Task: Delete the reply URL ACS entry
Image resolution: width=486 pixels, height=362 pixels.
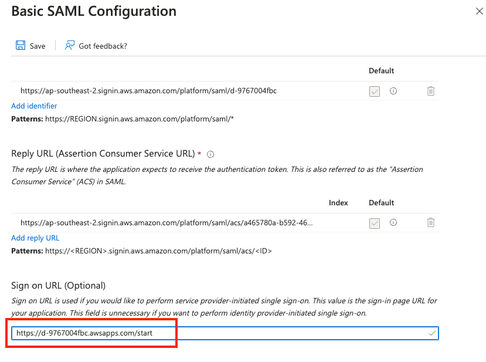Action: click(x=431, y=223)
